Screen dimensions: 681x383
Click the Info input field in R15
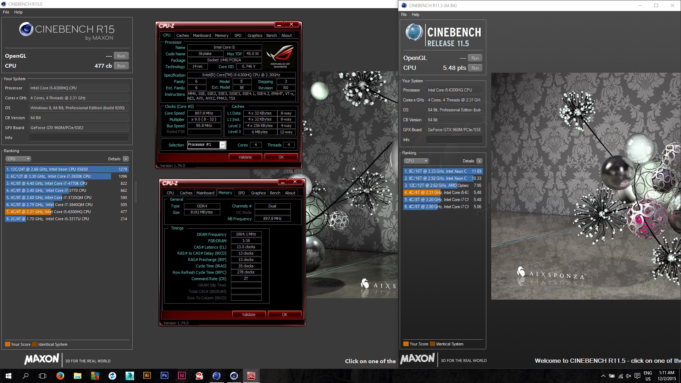point(79,138)
